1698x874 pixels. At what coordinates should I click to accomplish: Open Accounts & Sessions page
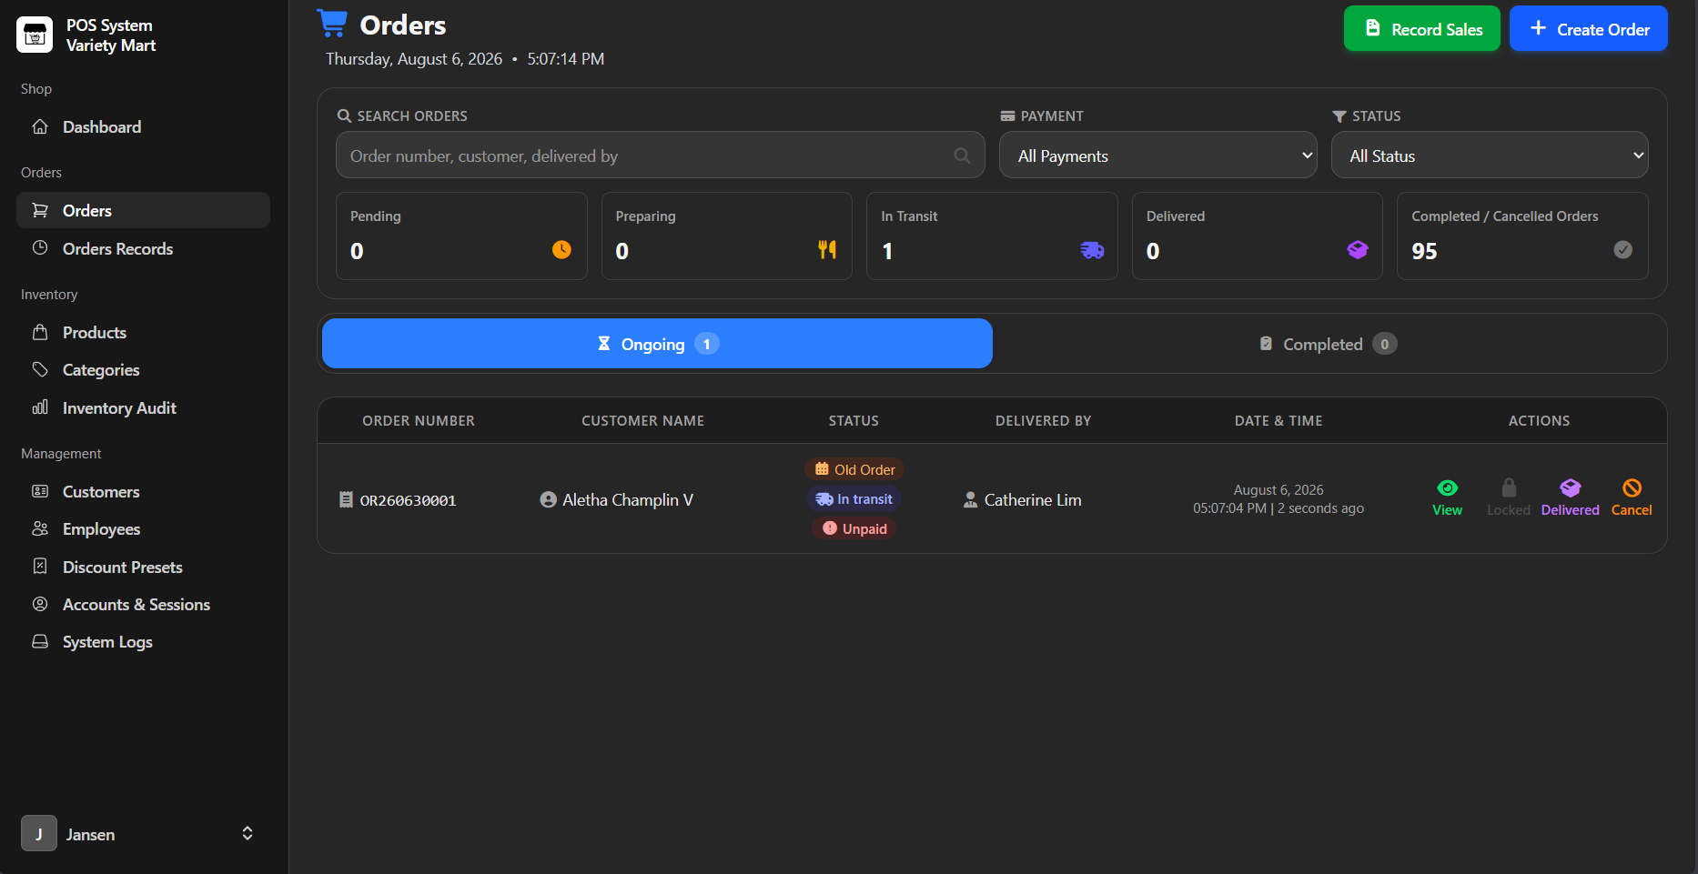pos(143,604)
